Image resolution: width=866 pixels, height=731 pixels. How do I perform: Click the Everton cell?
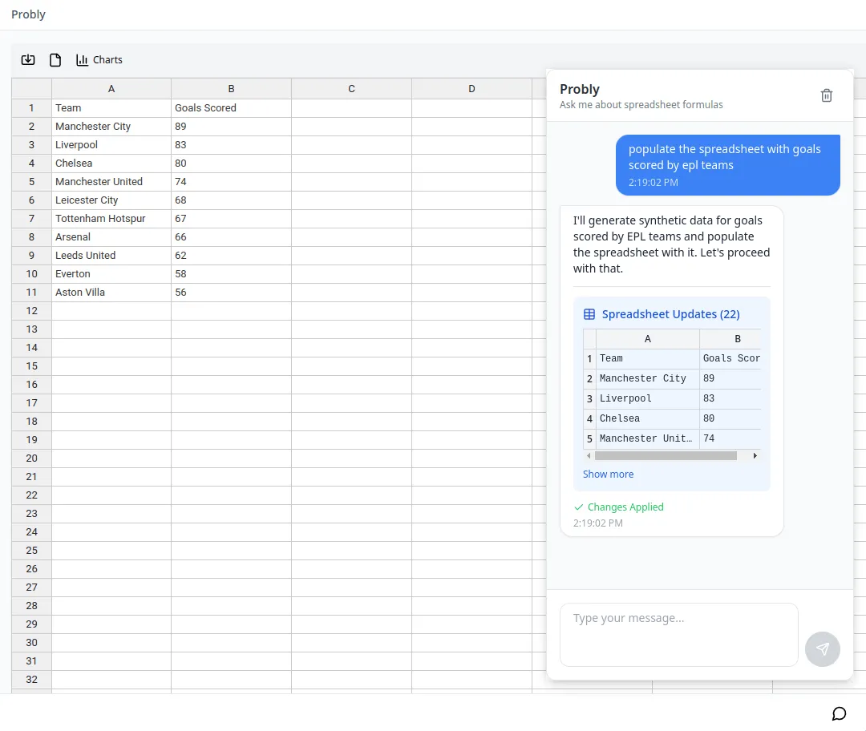pos(111,274)
